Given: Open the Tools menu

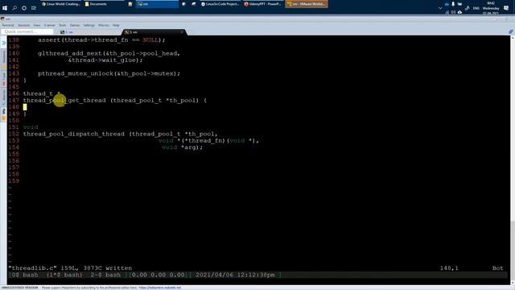Looking at the screenshot, I should [x=63, y=25].
